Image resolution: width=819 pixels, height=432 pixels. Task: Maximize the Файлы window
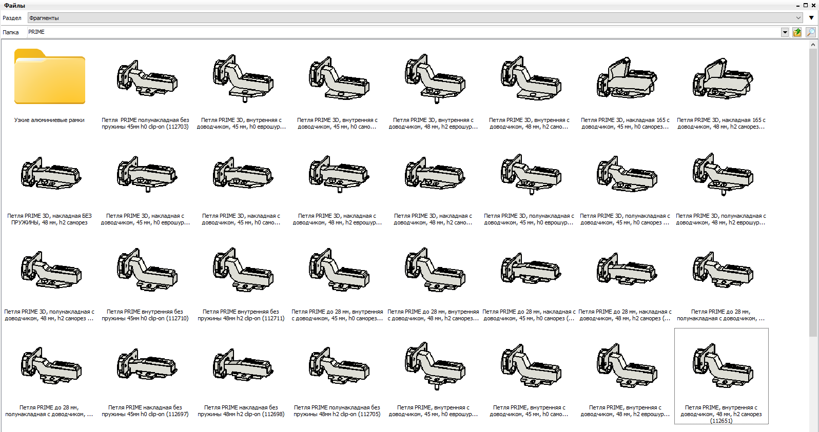[806, 5]
